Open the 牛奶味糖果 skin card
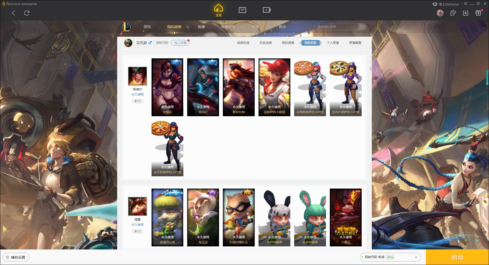The height and width of the screenshot is (265, 489). coord(274,217)
